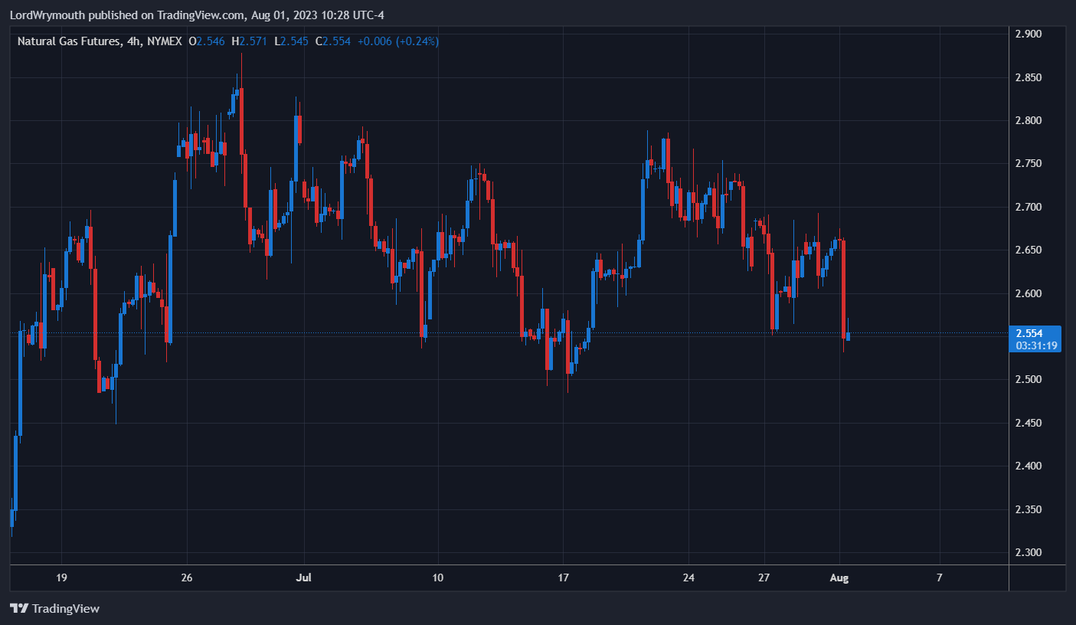Click the 2.800 price axis label
Screen dimensions: 1076x625
pyautogui.click(x=1029, y=120)
